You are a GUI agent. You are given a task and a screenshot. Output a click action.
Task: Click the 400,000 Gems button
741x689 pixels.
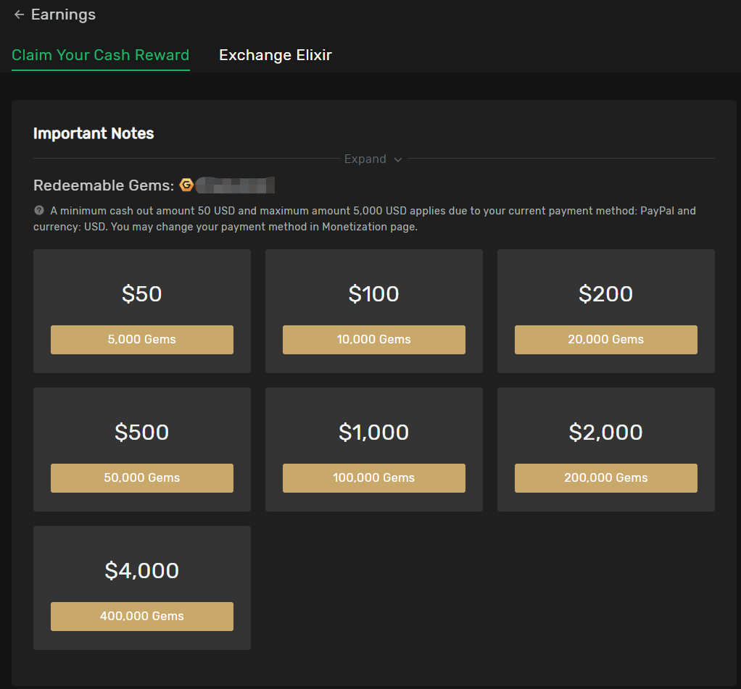click(142, 617)
